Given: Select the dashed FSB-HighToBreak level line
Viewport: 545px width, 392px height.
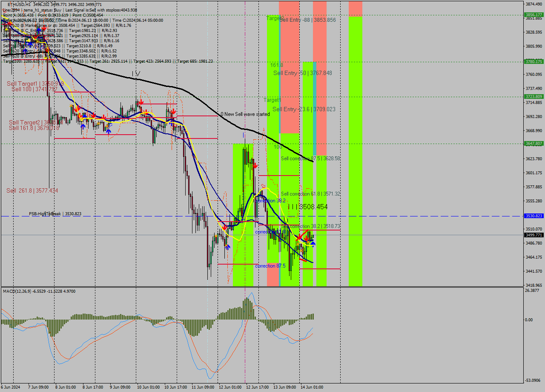Looking at the screenshot, I should [x=128, y=216].
